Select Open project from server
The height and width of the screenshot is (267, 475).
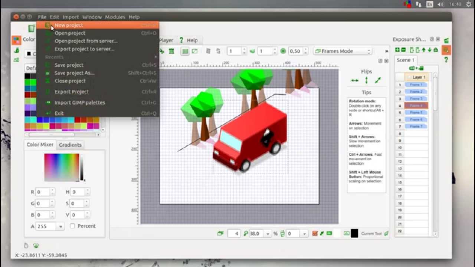98,41
